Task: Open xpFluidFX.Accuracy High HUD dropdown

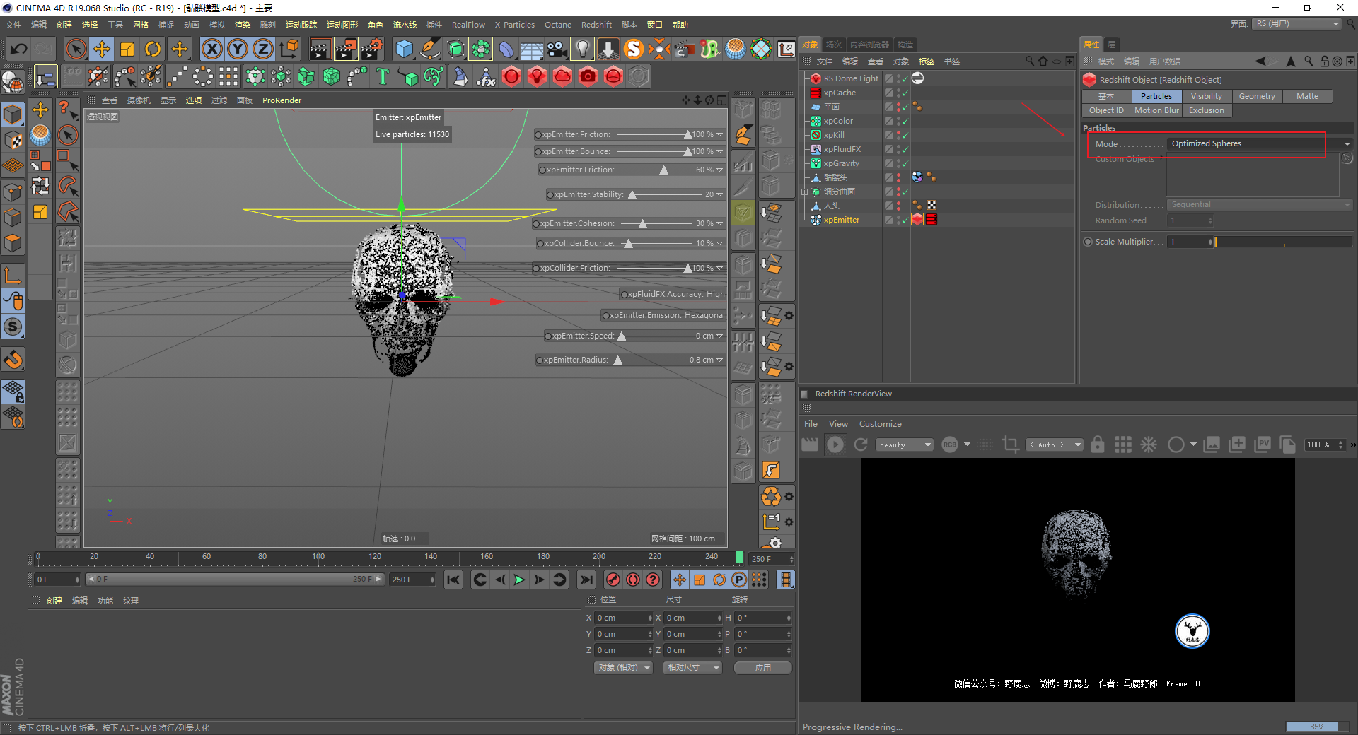Action: tap(673, 294)
